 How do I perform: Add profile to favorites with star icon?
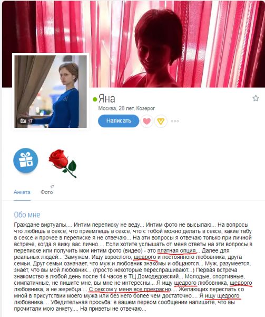[256, 98]
